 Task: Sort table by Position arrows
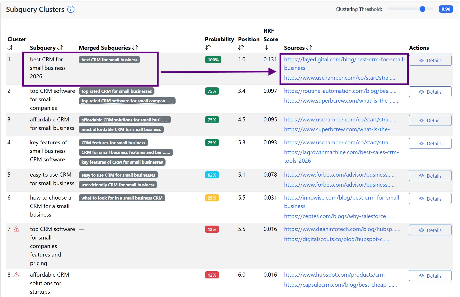[x=241, y=48]
